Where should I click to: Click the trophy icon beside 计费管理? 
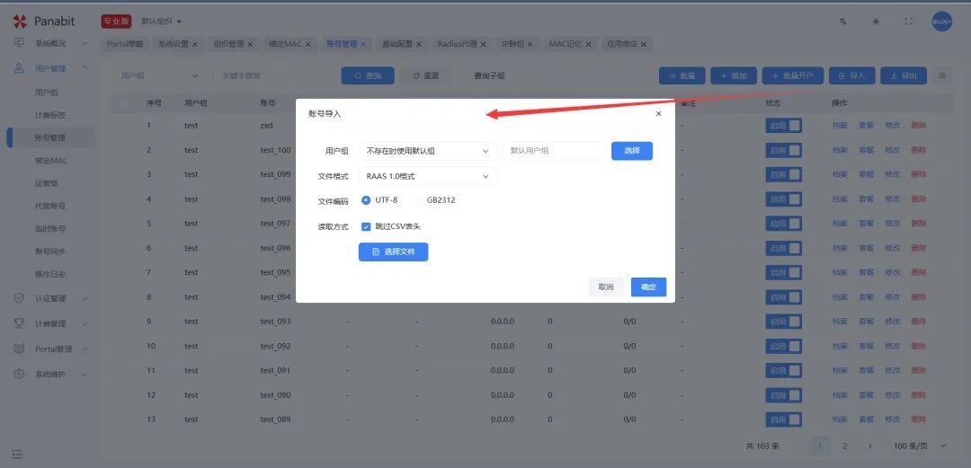[19, 323]
